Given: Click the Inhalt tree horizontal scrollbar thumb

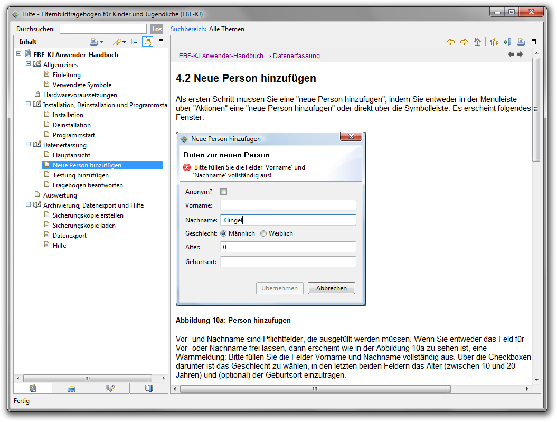Looking at the screenshot, I should (x=88, y=378).
